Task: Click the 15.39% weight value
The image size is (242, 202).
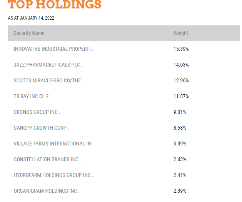Action: tap(181, 49)
